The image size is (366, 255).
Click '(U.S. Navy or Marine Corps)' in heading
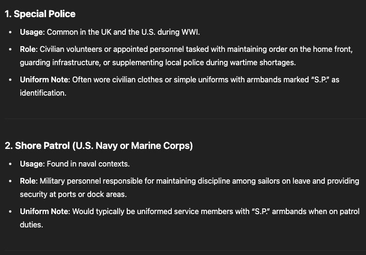[132, 146]
